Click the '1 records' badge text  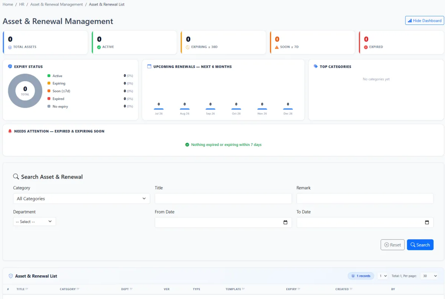tap(363, 276)
